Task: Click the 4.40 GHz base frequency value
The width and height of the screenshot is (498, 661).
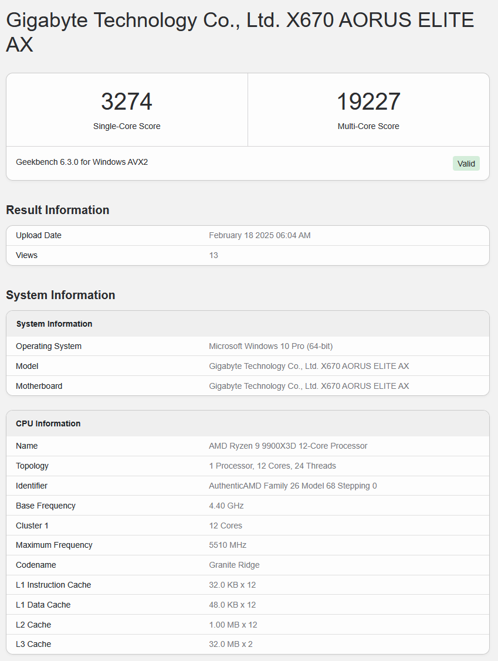Action: pyautogui.click(x=226, y=506)
